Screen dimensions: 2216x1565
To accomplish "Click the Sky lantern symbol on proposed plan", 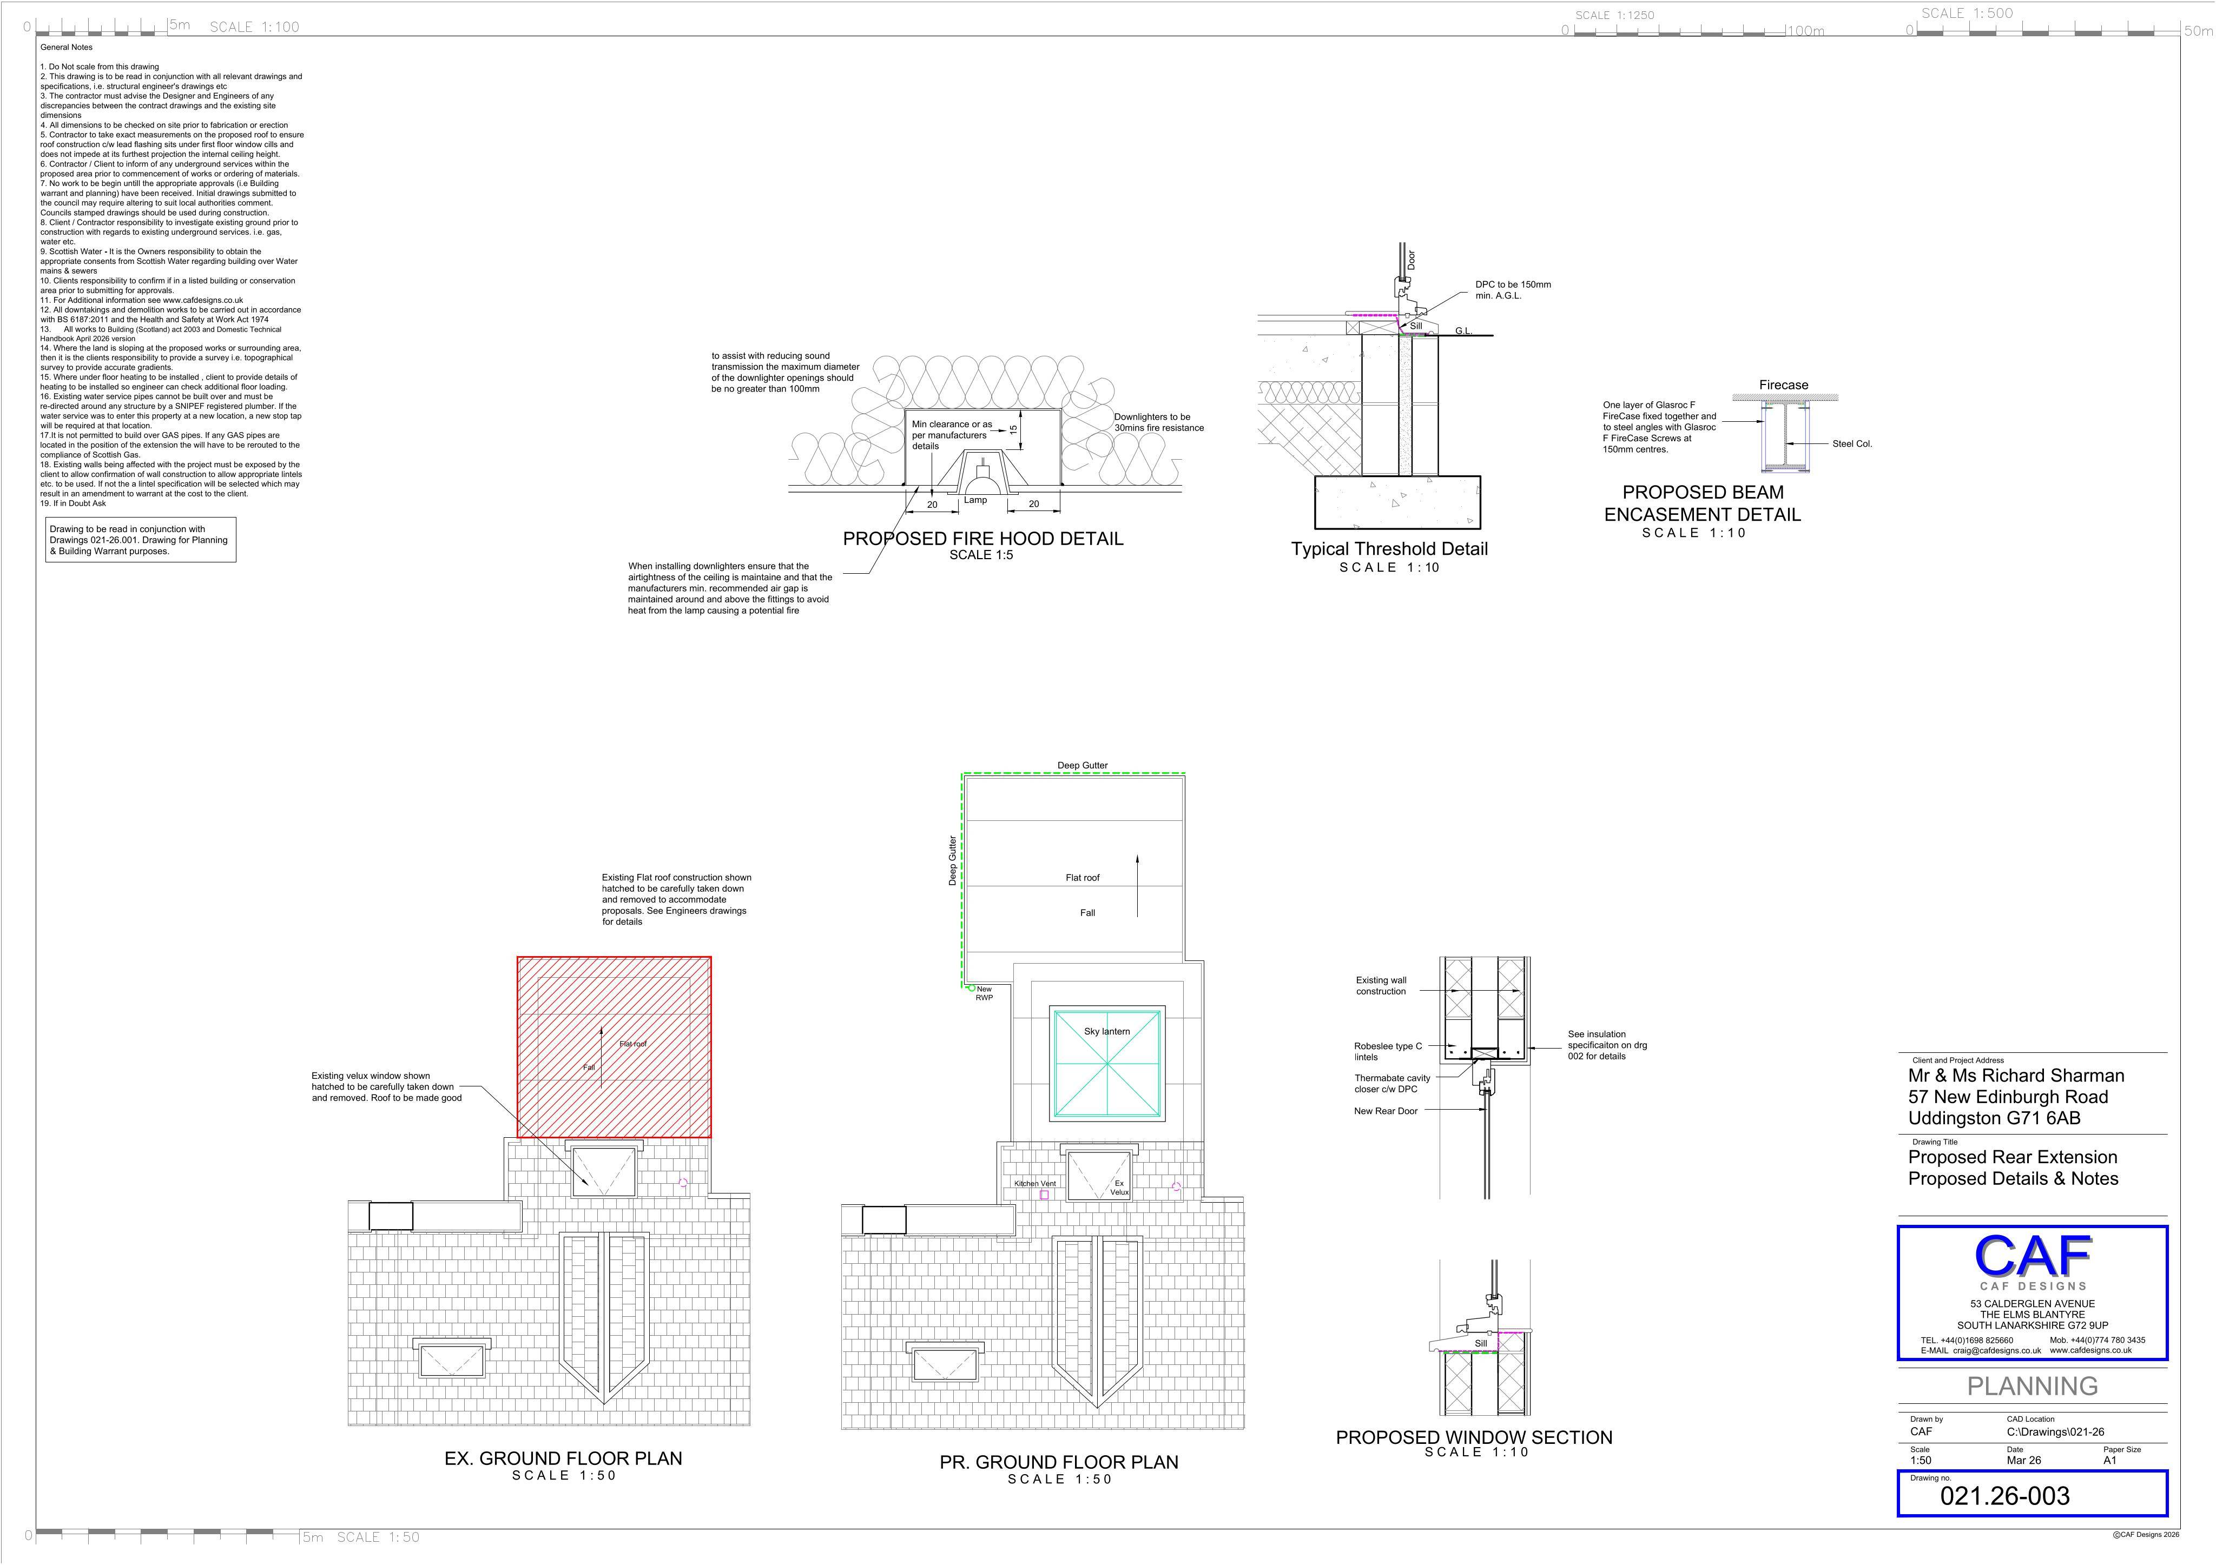I will pos(1107,1063).
